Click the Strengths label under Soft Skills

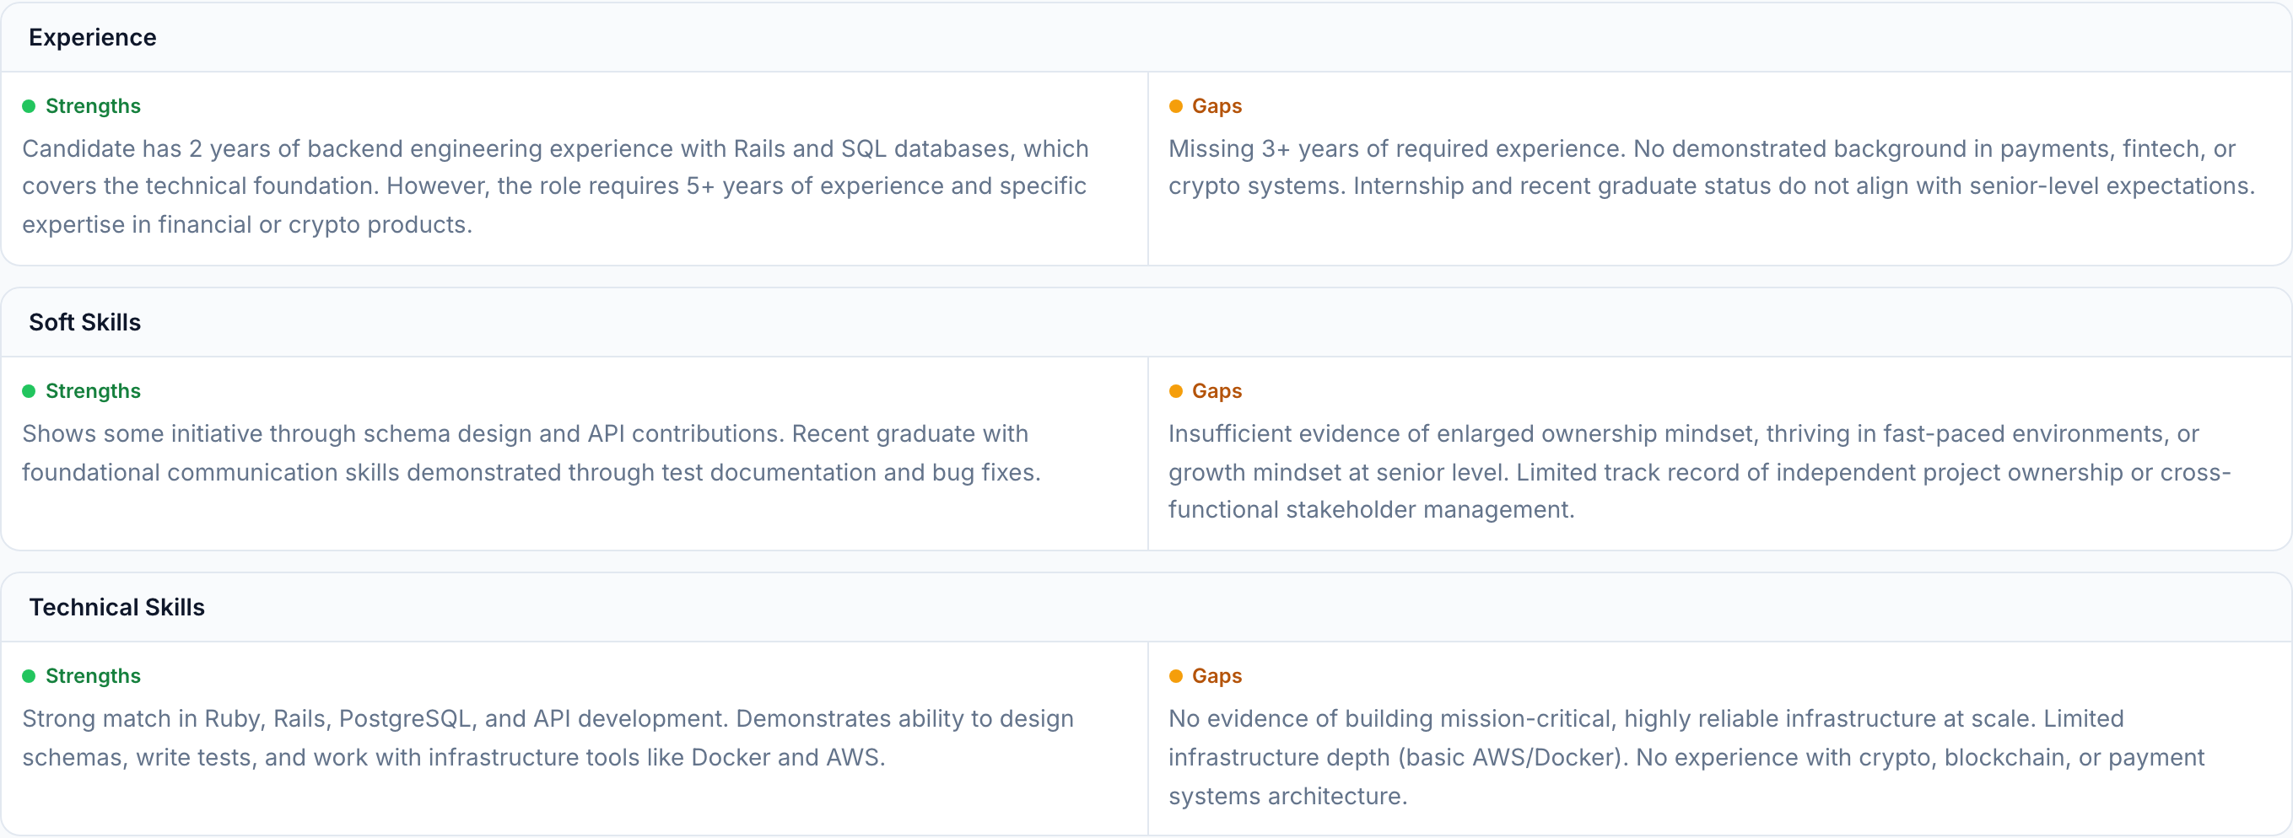(93, 391)
